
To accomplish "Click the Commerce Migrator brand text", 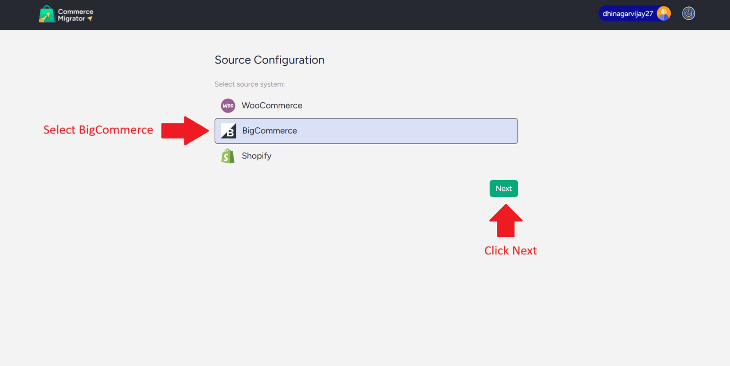I will 75,15.
